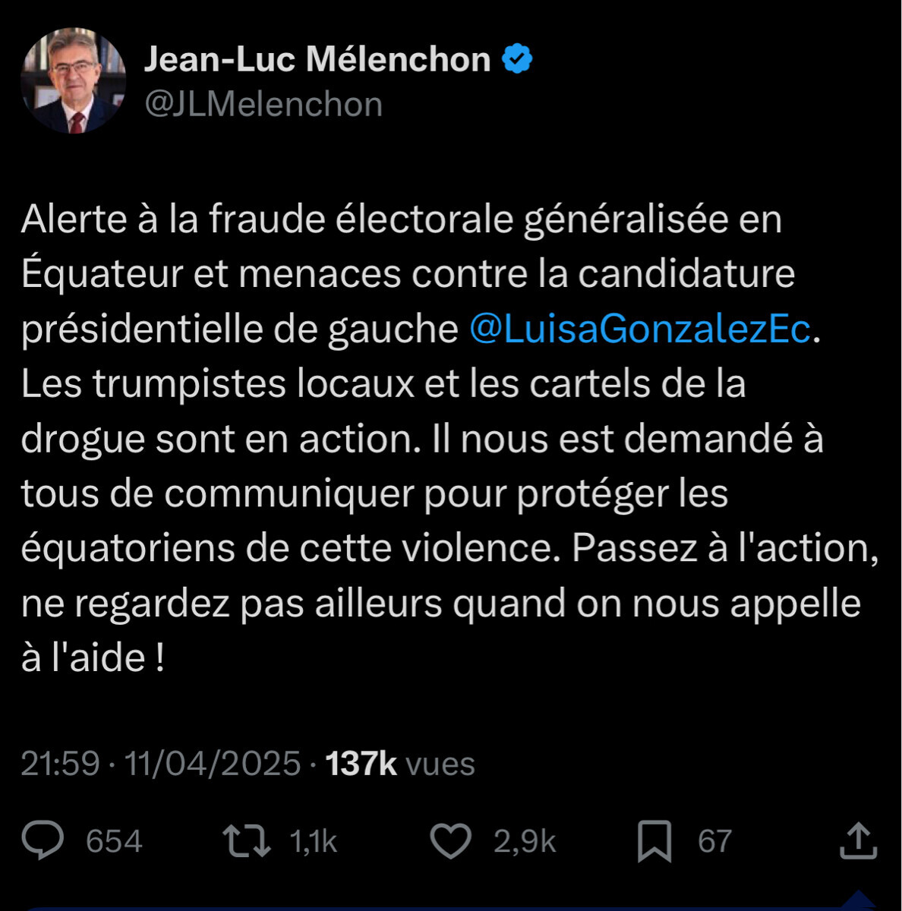The image size is (902, 911).
Task: Click the 654 replies count
Action: click(114, 841)
